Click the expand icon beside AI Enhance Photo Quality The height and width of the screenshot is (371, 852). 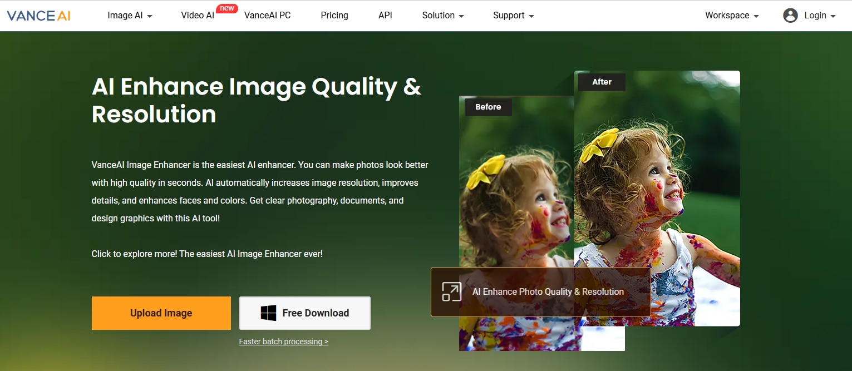tap(451, 291)
